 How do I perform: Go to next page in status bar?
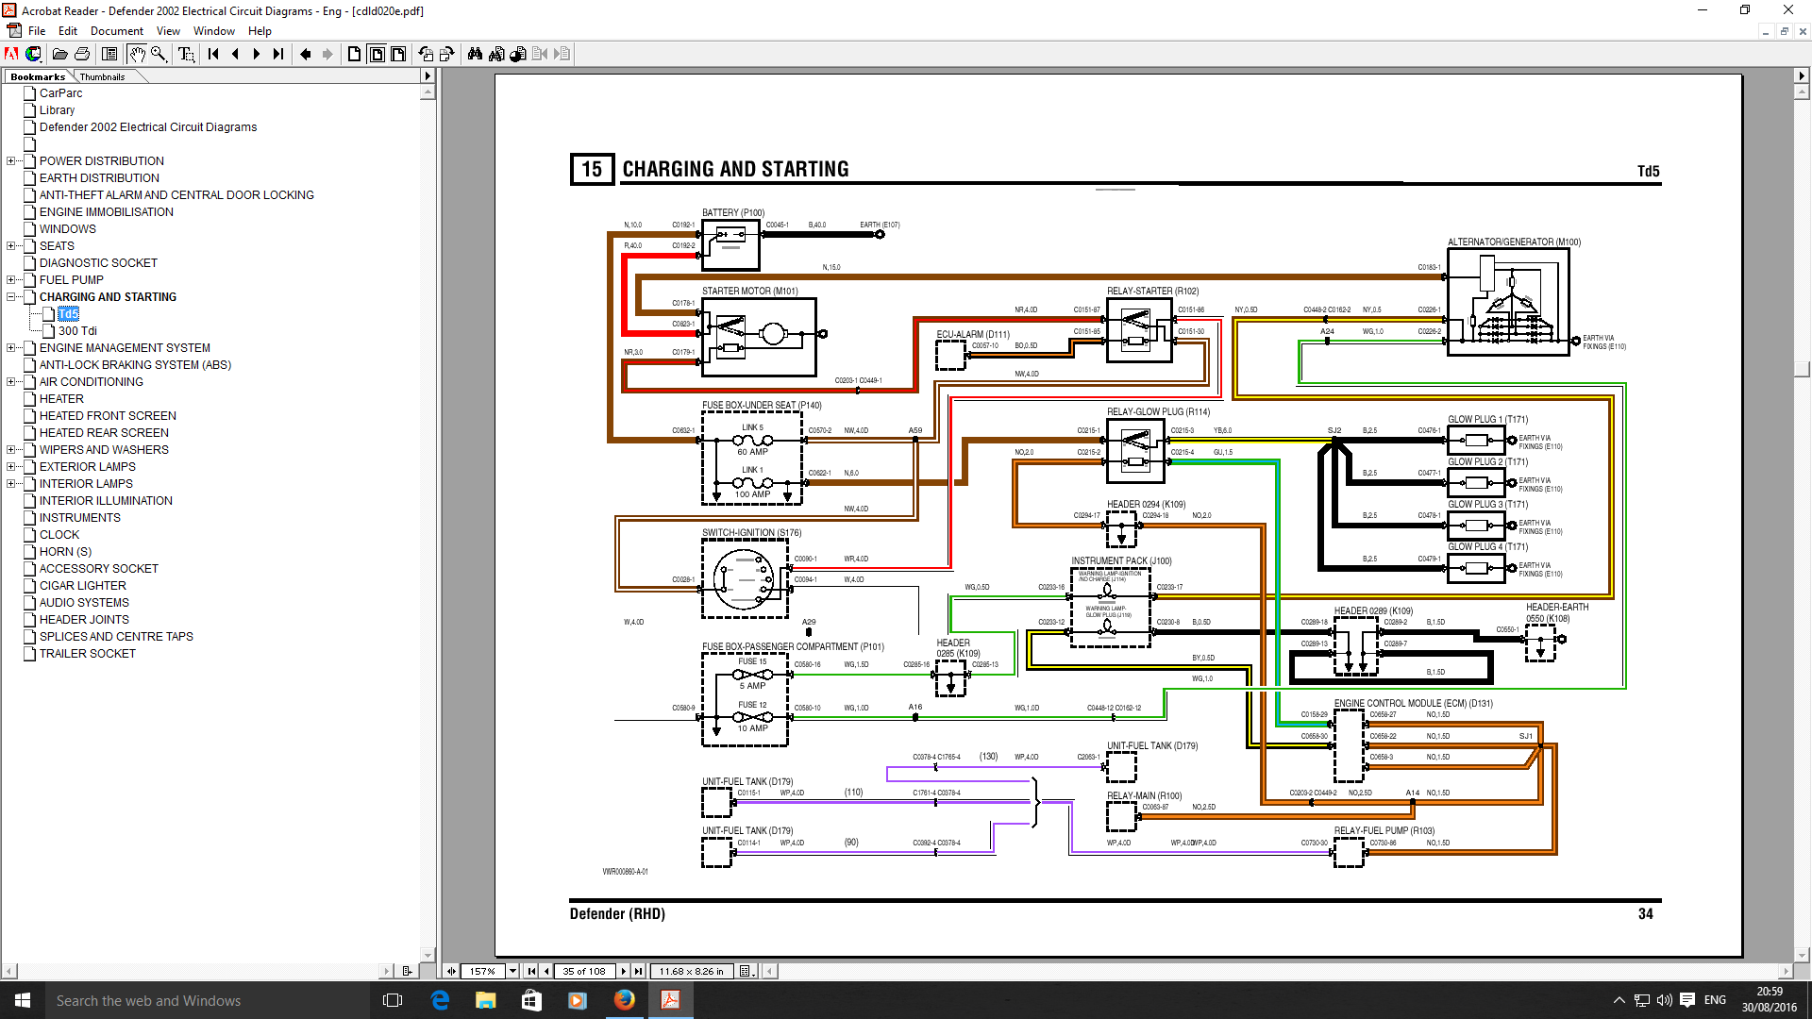[x=624, y=971]
